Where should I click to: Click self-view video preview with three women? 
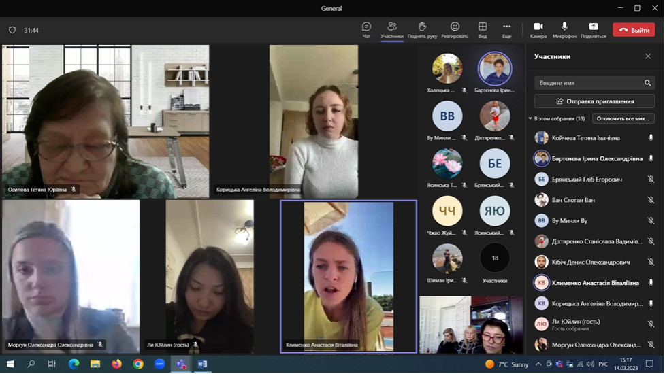pyautogui.click(x=471, y=324)
